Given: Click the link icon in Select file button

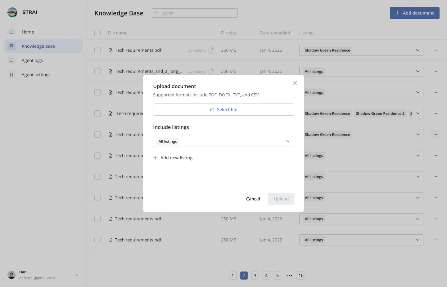Looking at the screenshot, I should 211,109.
